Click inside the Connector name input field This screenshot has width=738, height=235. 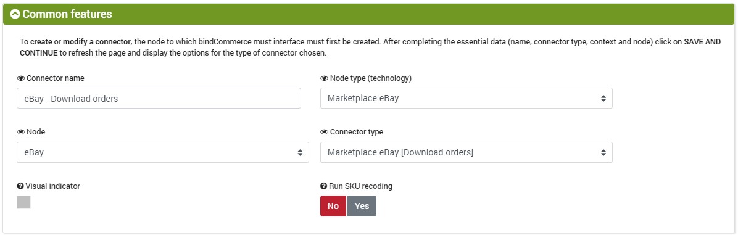159,98
